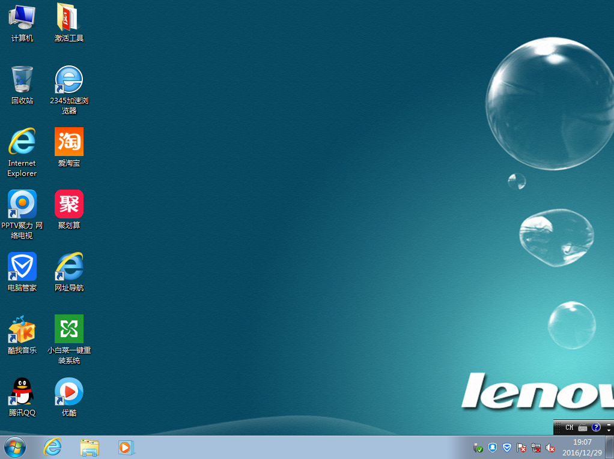Open the clock showing 19:07
The height and width of the screenshot is (459, 614).
click(582, 447)
